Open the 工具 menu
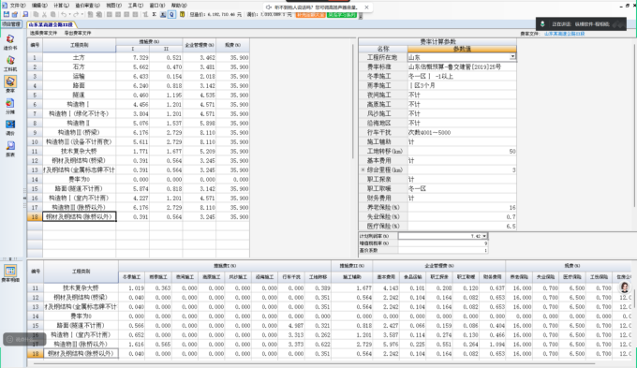The width and height of the screenshot is (637, 368). tap(135, 6)
